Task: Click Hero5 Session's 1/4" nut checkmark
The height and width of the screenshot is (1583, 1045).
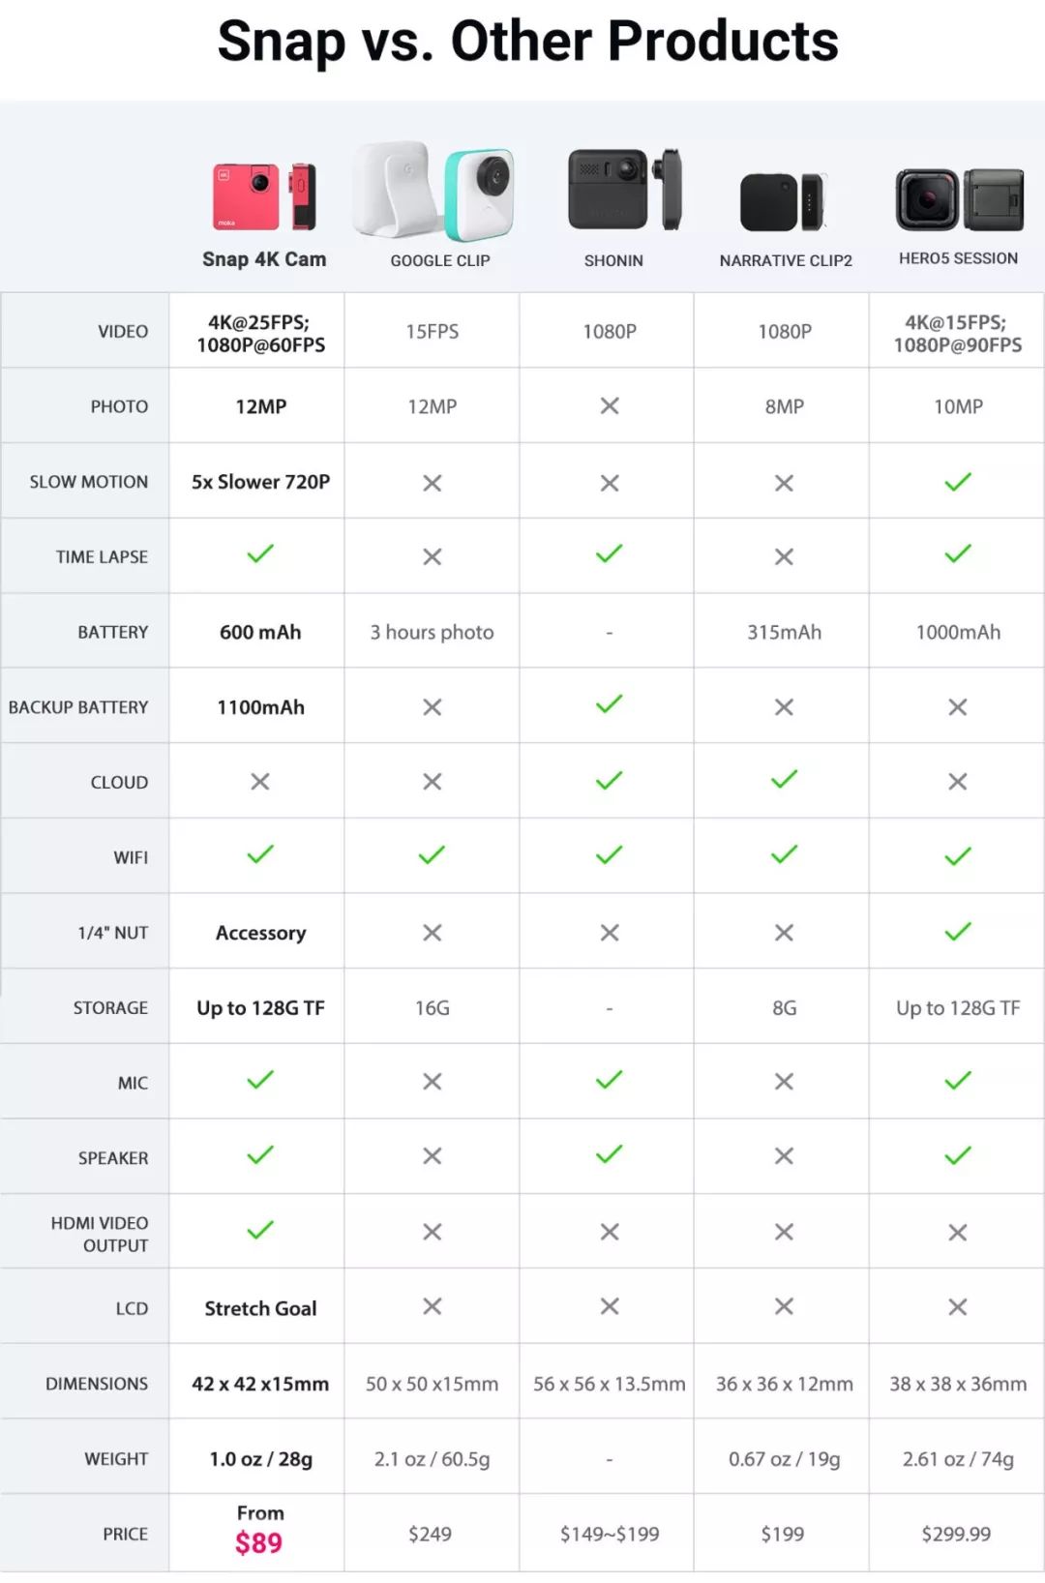Action: (958, 932)
